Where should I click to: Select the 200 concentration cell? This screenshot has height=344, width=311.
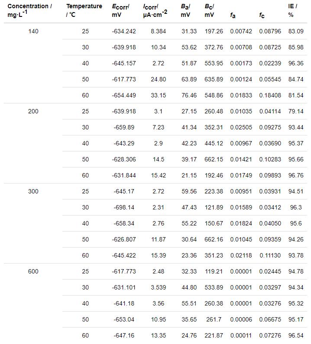pos(33,111)
